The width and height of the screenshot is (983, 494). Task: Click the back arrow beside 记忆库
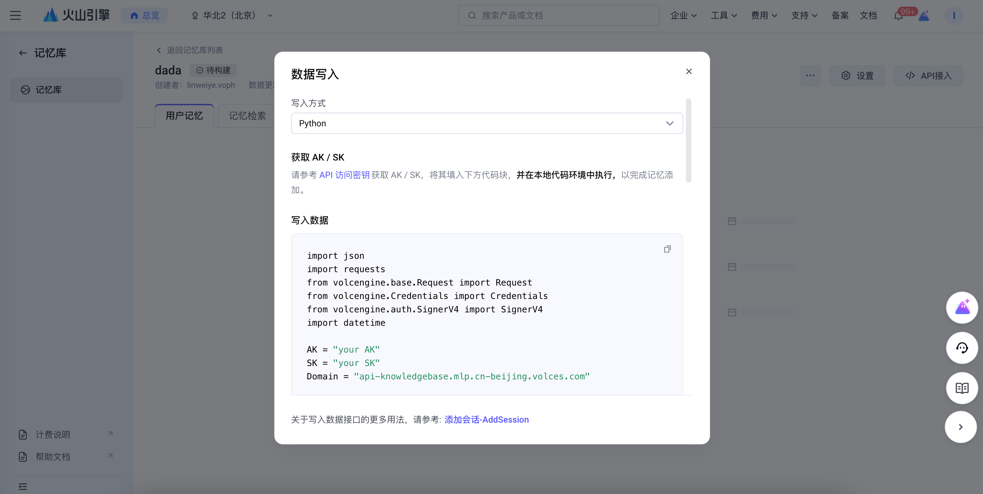tap(23, 53)
